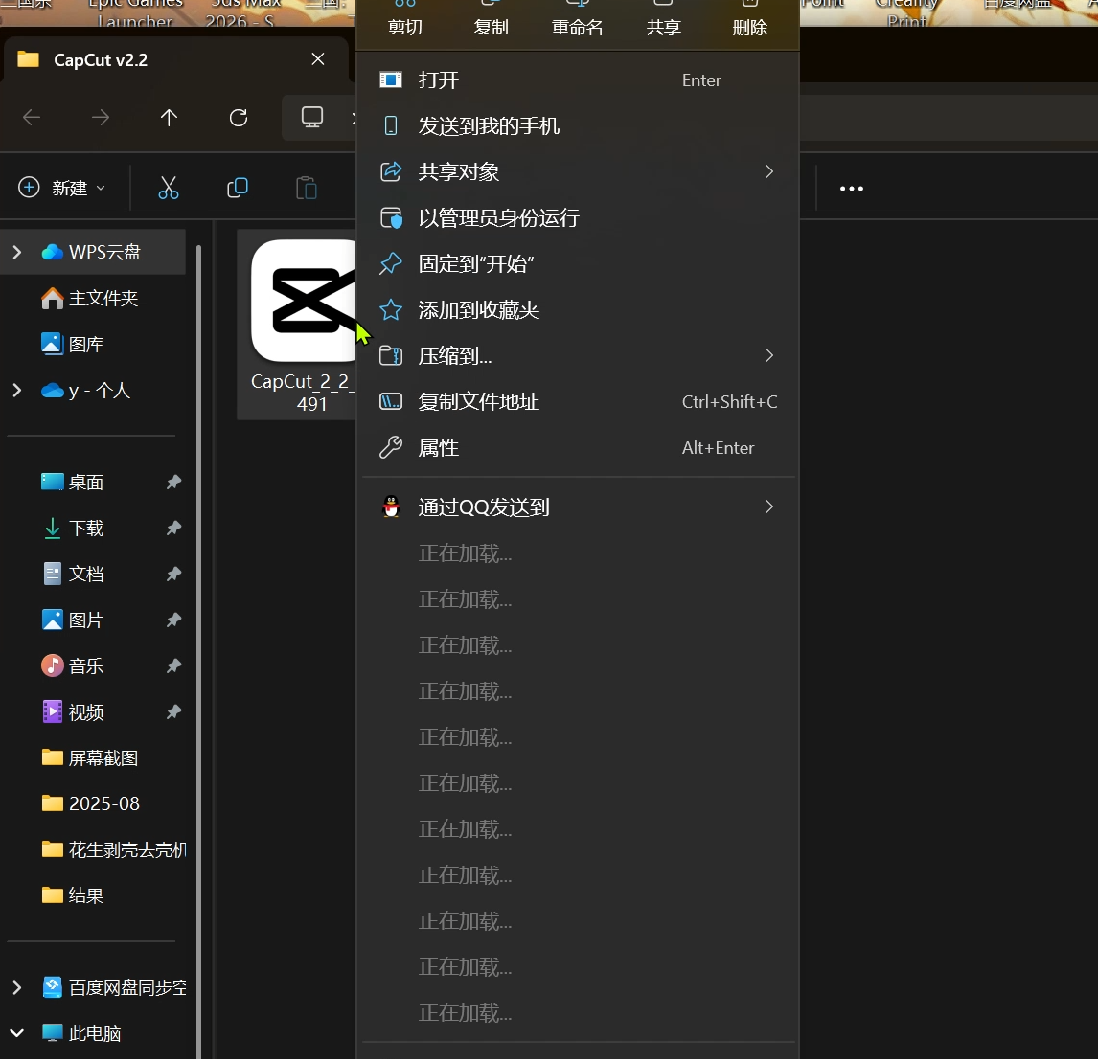
Task: Open the 共享对象 submenu entry
Action: pyautogui.click(x=579, y=171)
